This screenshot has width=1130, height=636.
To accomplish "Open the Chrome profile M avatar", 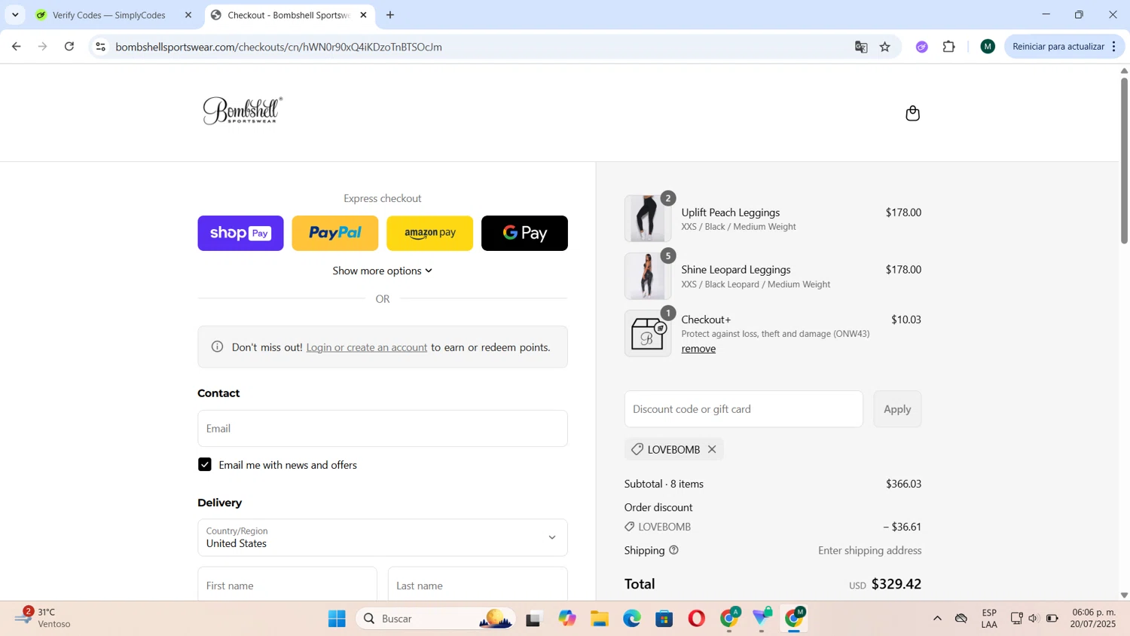I will [988, 47].
